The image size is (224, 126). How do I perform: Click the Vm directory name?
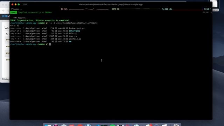point(70,42)
